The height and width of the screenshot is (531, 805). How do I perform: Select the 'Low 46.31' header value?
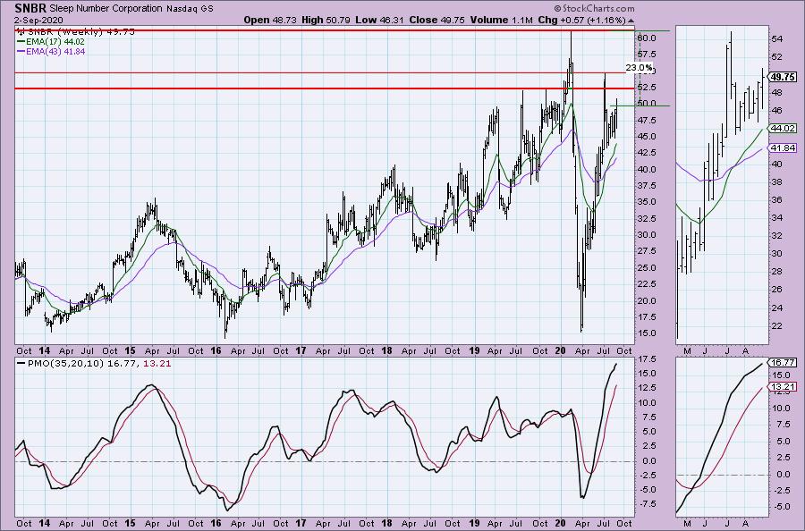(380, 20)
